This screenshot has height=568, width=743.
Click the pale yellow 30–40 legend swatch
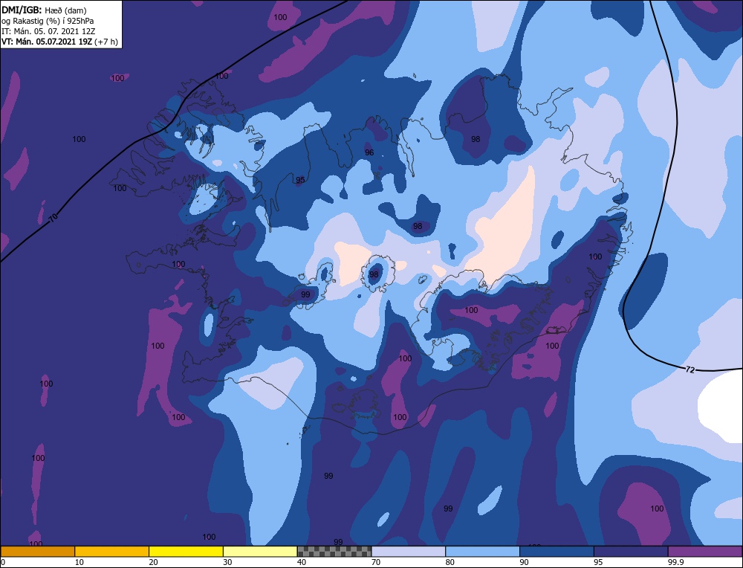260,551
